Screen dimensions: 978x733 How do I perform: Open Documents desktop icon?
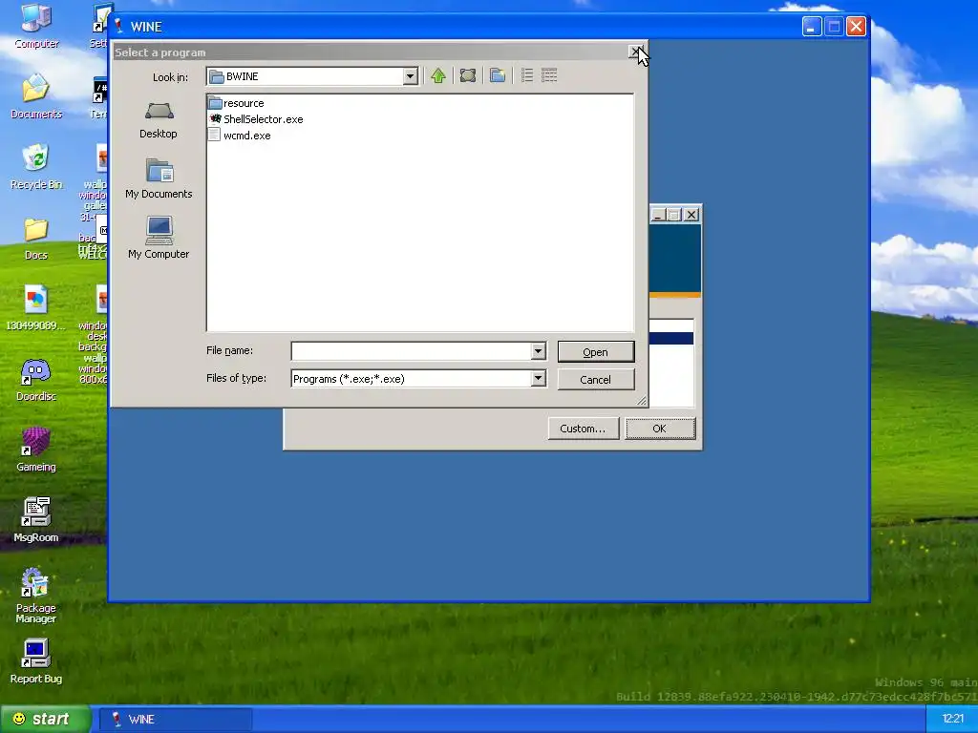click(36, 96)
